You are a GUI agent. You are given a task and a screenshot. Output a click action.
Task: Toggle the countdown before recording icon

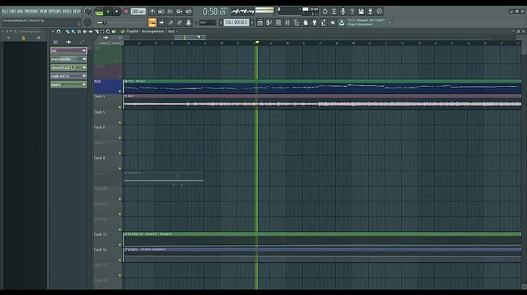[x=171, y=12]
